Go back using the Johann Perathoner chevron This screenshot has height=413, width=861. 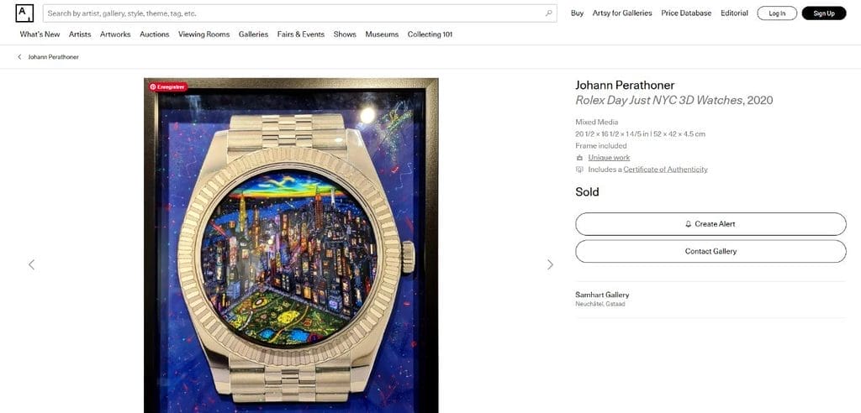click(20, 57)
